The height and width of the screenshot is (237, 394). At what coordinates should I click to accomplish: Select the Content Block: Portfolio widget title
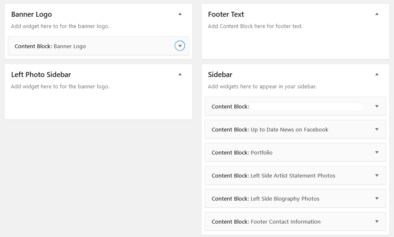click(x=242, y=153)
